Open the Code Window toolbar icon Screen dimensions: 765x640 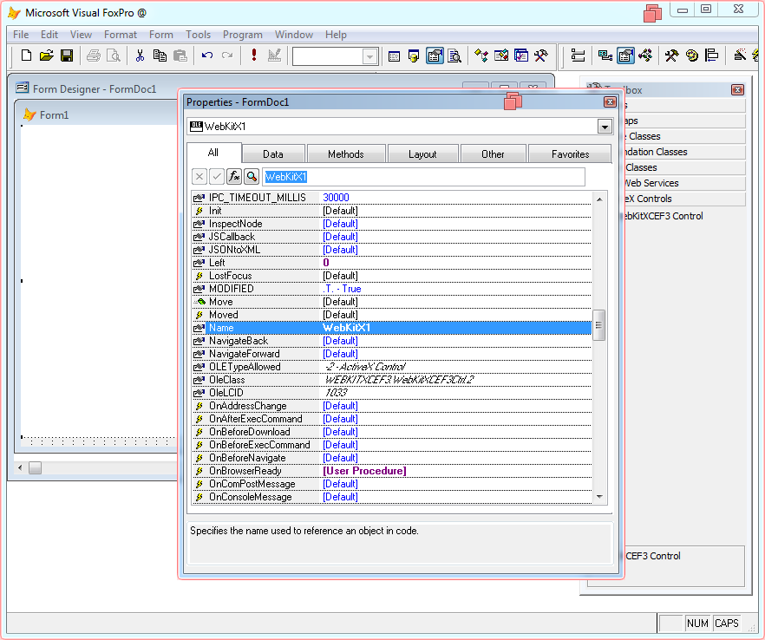click(646, 56)
